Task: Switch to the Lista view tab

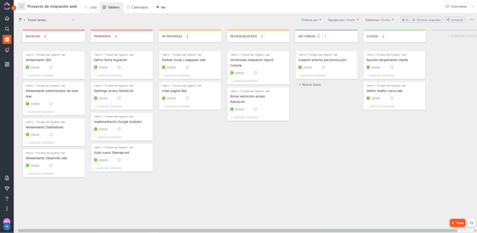Action: [x=90, y=7]
